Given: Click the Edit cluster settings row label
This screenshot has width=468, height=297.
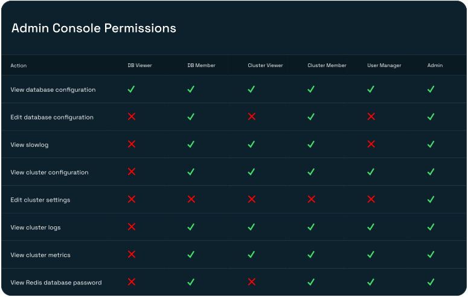Looking at the screenshot, I should pos(40,200).
